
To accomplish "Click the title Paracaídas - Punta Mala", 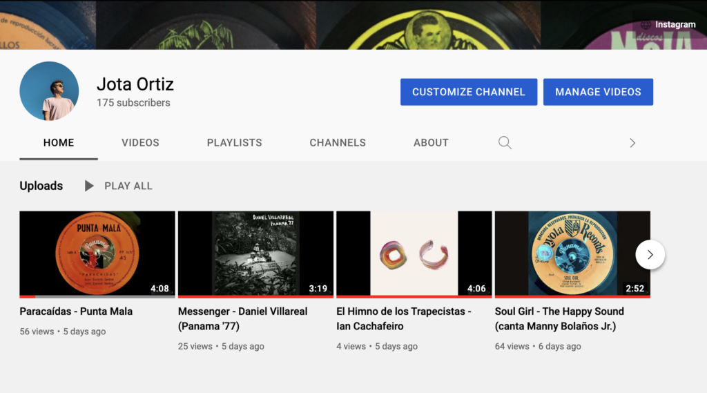I will coord(76,311).
